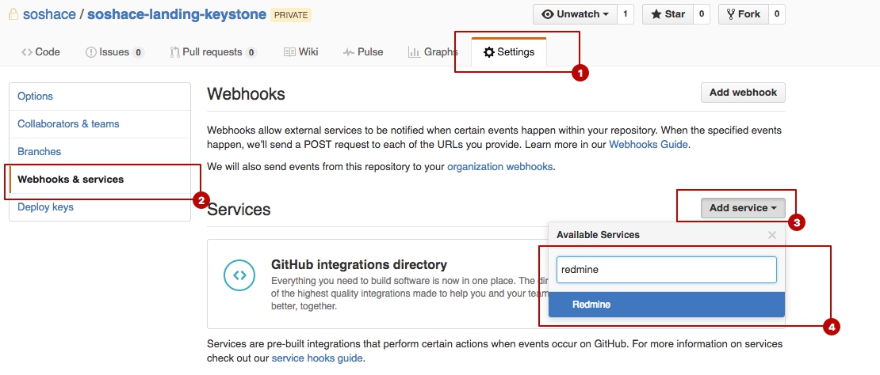The width and height of the screenshot is (880, 375).
Task: Expand the Add service dropdown
Action: pyautogui.click(x=743, y=207)
